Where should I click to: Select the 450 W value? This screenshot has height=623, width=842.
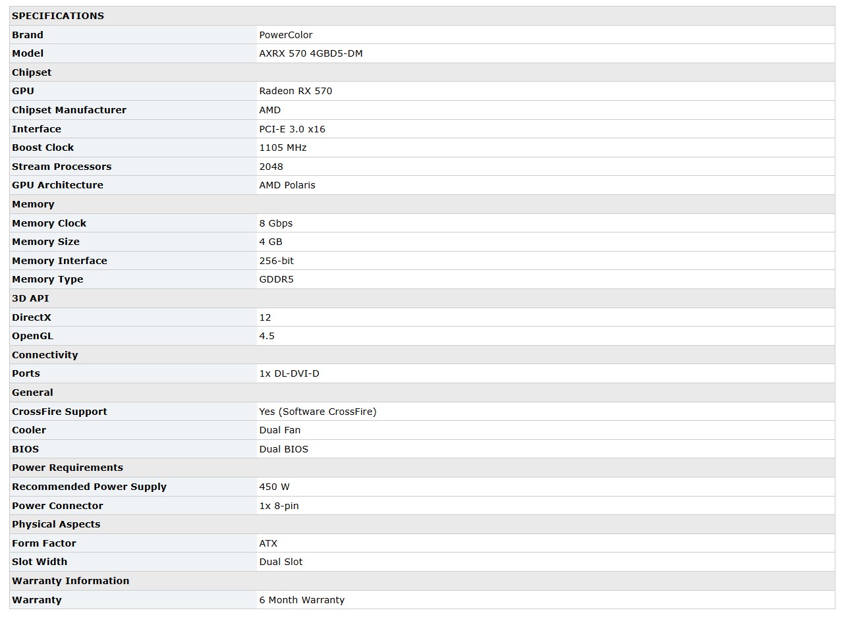[x=275, y=487]
